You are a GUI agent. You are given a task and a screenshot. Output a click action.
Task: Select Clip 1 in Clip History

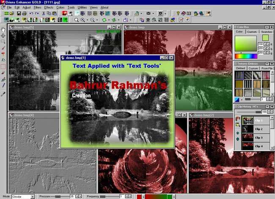[x=256, y=120]
